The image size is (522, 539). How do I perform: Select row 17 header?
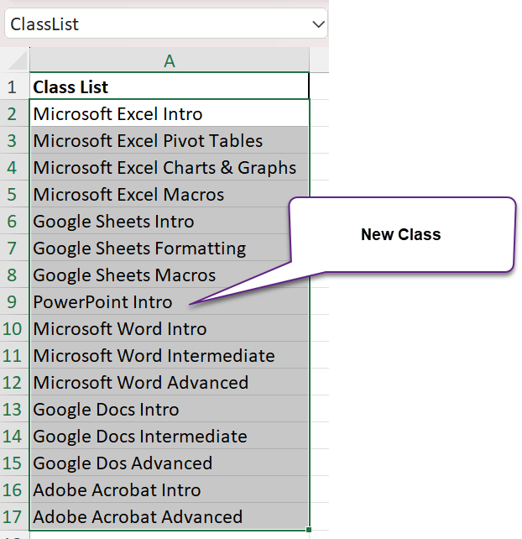coord(14,516)
